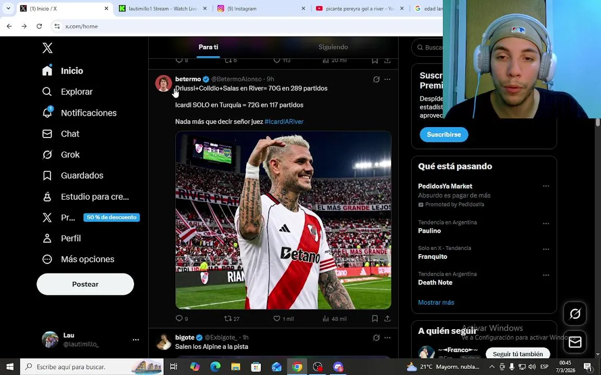Image resolution: width=601 pixels, height=375 pixels.
Task: Open Windows Start menu
Action: point(10,367)
